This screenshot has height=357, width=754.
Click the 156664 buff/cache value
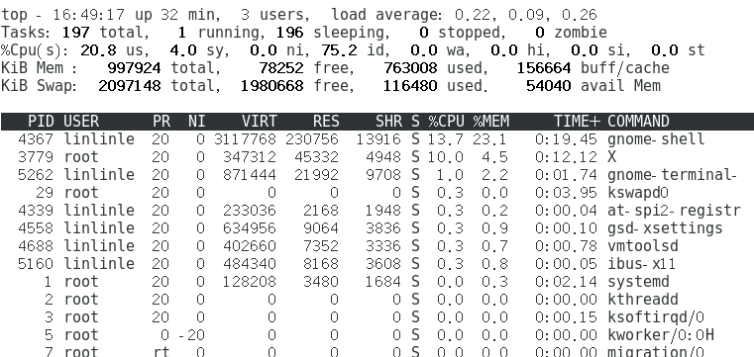[544, 68]
